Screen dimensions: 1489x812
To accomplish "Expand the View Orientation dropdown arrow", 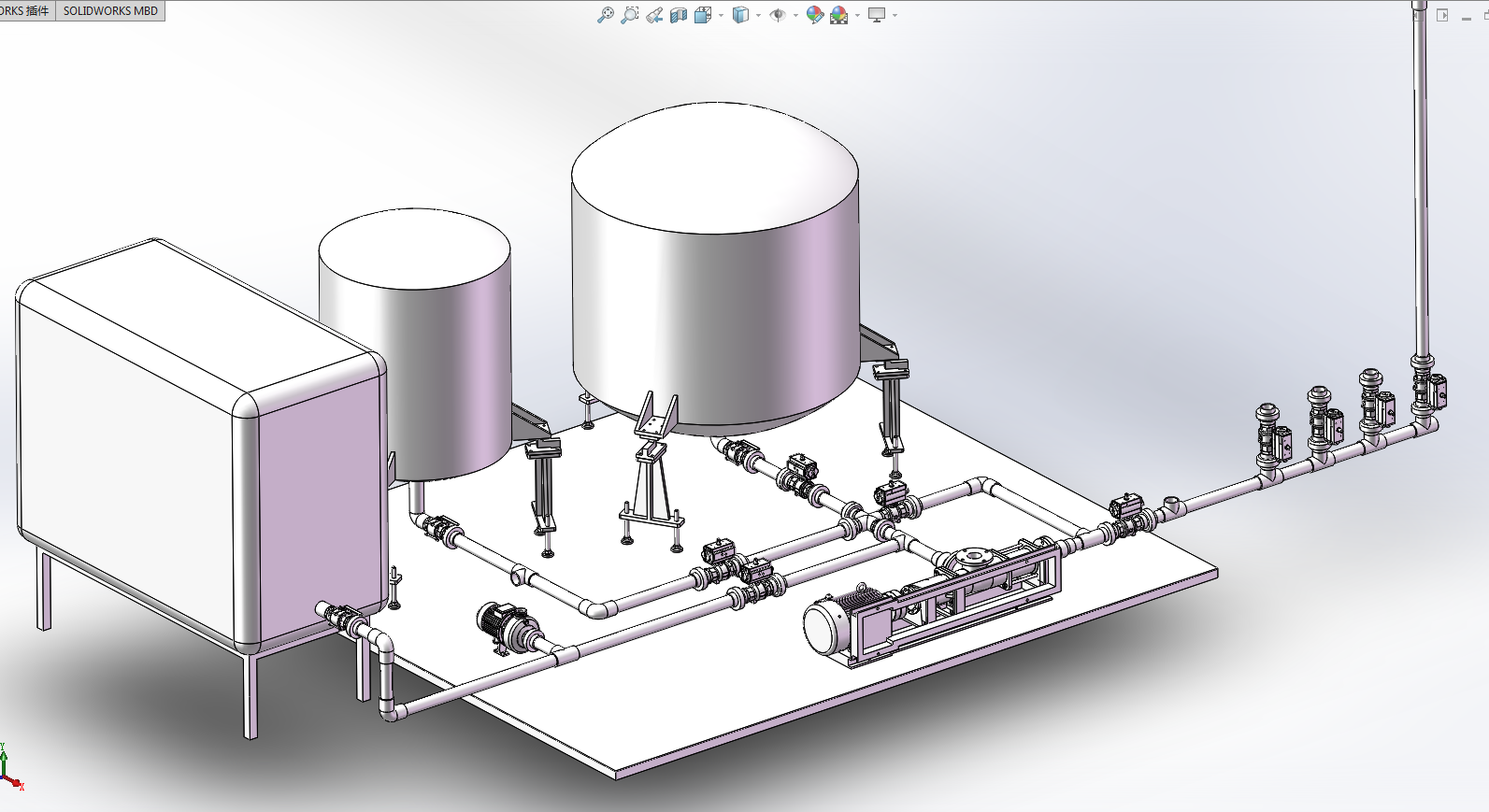I will pos(722,15).
